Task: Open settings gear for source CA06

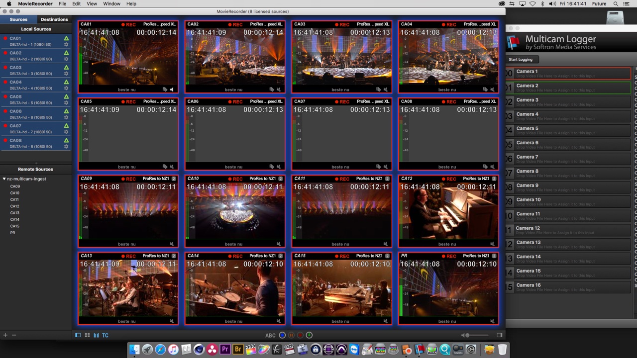Action: (66, 117)
